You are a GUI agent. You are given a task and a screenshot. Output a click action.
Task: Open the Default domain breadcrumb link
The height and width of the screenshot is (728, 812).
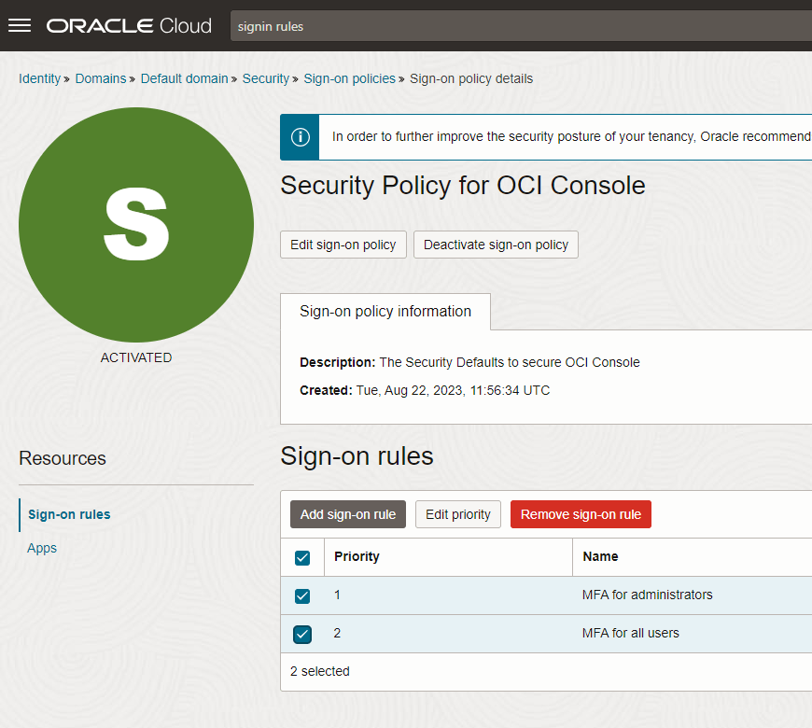pos(184,78)
